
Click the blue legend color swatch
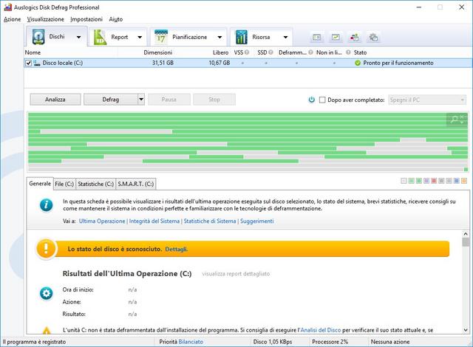pyautogui.click(x=457, y=181)
